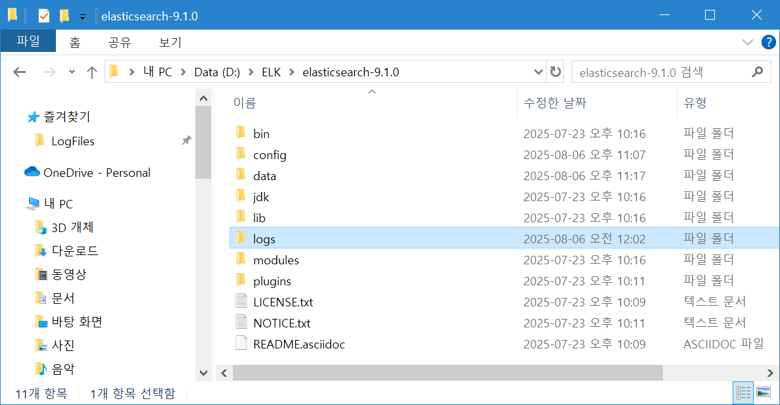Select the LICENSE.txt file icon
780x405 pixels.
tap(241, 301)
